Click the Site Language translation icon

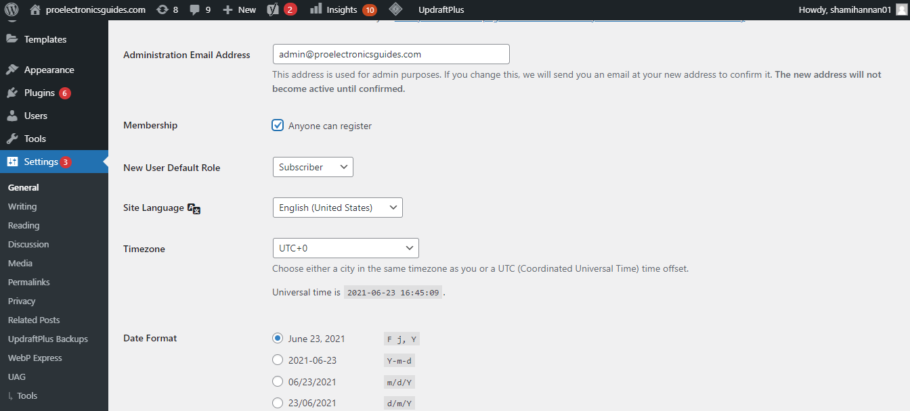click(x=194, y=209)
